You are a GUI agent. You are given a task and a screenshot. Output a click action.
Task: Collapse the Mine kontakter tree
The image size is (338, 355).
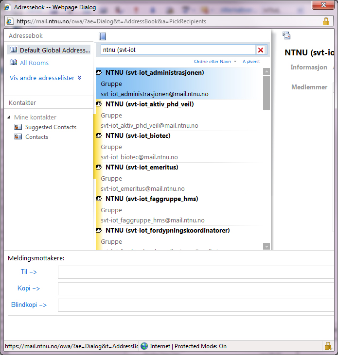click(9, 117)
